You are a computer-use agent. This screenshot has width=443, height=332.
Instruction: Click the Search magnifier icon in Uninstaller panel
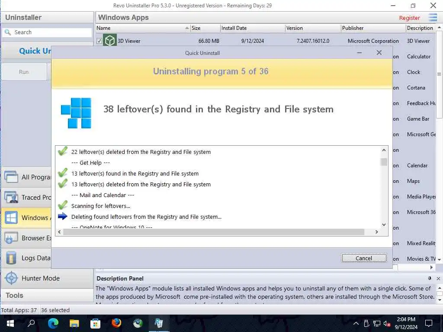(8, 32)
